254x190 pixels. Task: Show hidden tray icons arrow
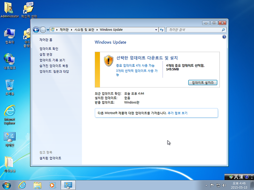pyautogui.click(x=206, y=185)
